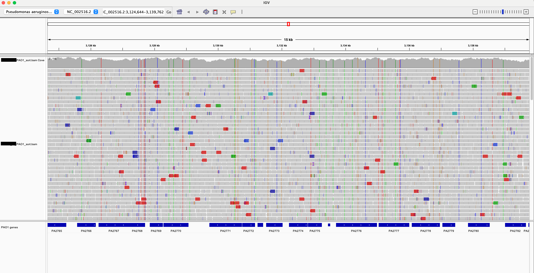Image resolution: width=534 pixels, height=273 pixels.
Task: Click the resize tracks to fit icon
Action: pos(224,12)
